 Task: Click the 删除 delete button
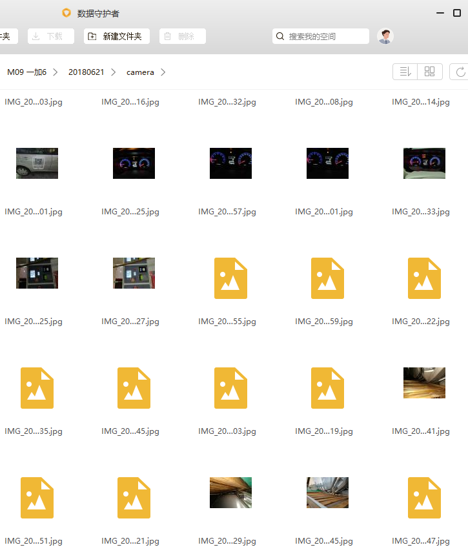tap(183, 36)
